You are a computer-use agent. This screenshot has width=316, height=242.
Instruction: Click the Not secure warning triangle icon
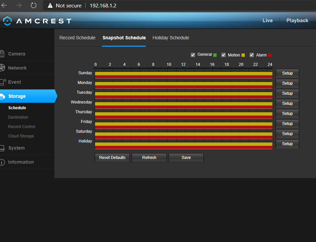(x=50, y=5)
